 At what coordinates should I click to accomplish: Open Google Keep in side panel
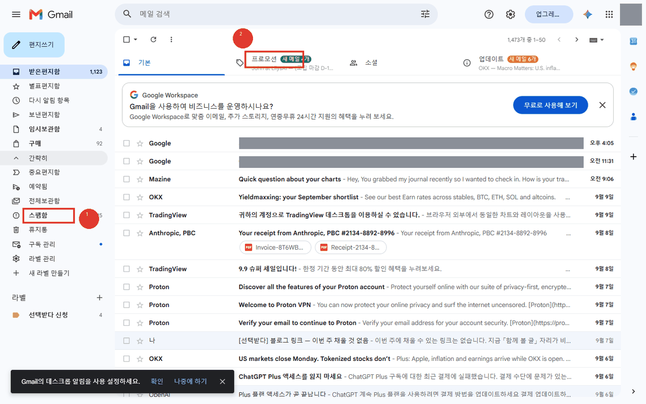(634, 66)
